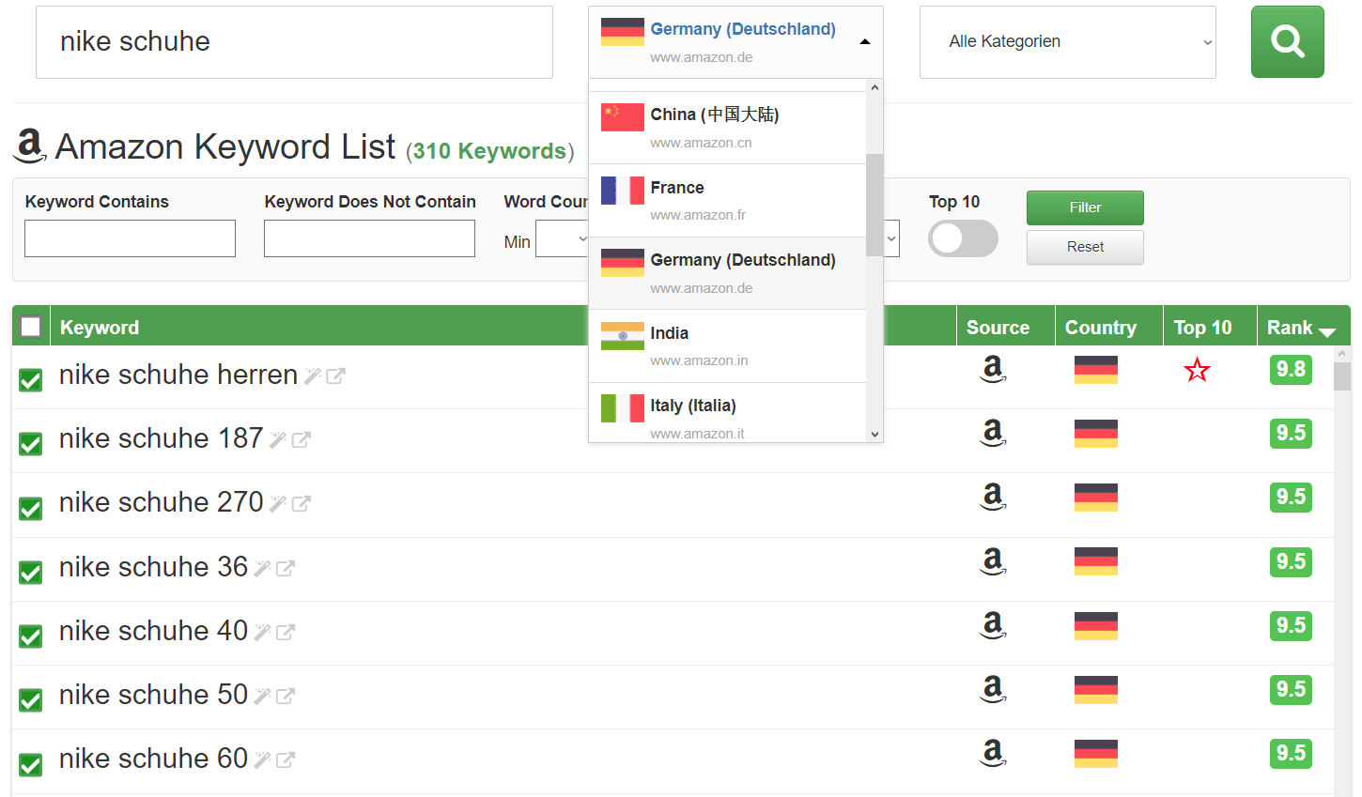Open the 'Alle Kategorien' category dropdown
Image resolution: width=1362 pixels, height=797 pixels.
pyautogui.click(x=1067, y=41)
